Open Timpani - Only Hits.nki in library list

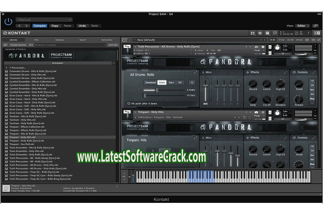click(60, 137)
